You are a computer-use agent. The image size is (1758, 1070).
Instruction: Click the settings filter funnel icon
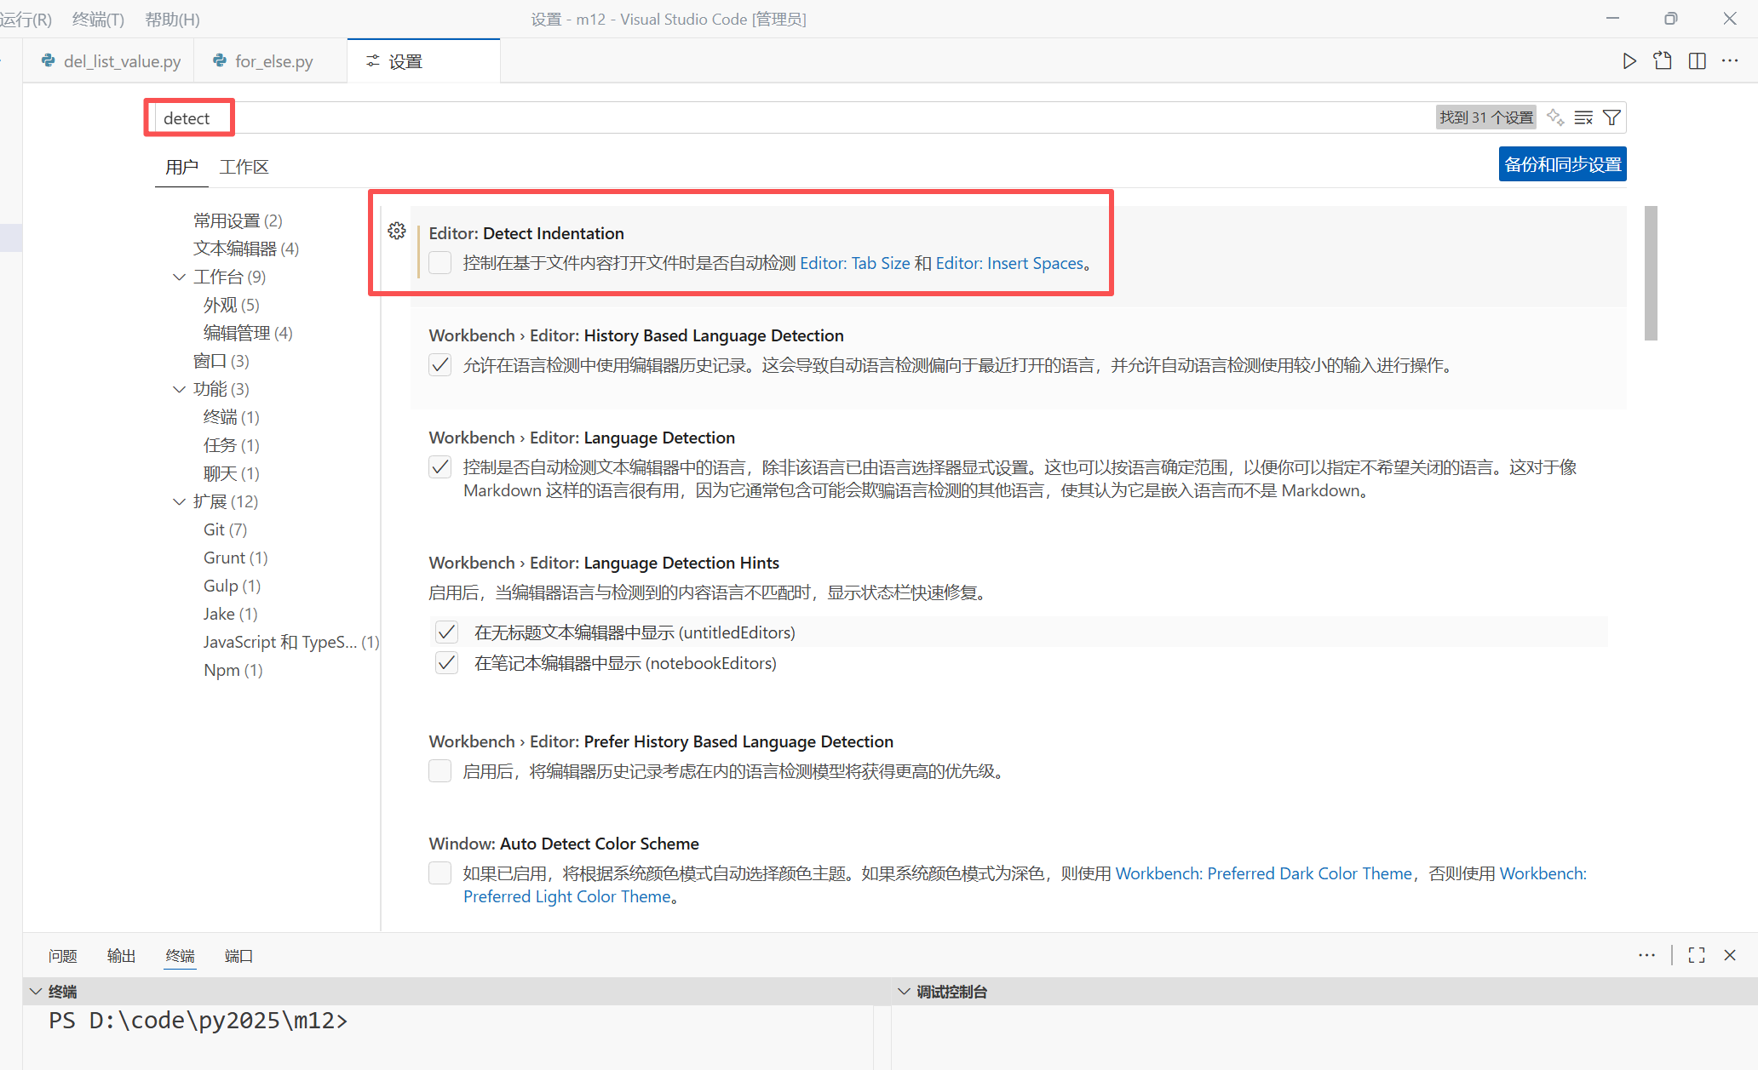[x=1611, y=117]
